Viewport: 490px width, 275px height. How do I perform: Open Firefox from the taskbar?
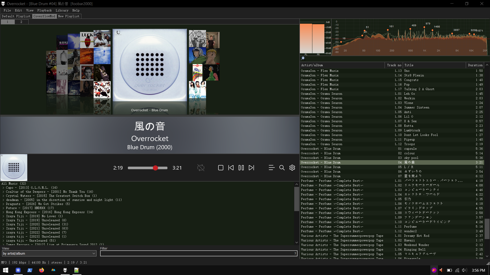point(42,270)
